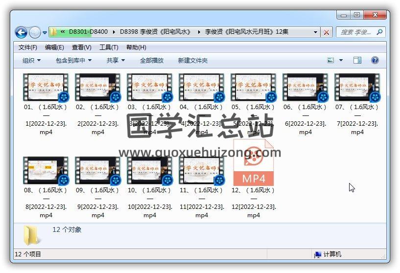Open the address bar history dropdown
The image size is (400, 273).
316,32
